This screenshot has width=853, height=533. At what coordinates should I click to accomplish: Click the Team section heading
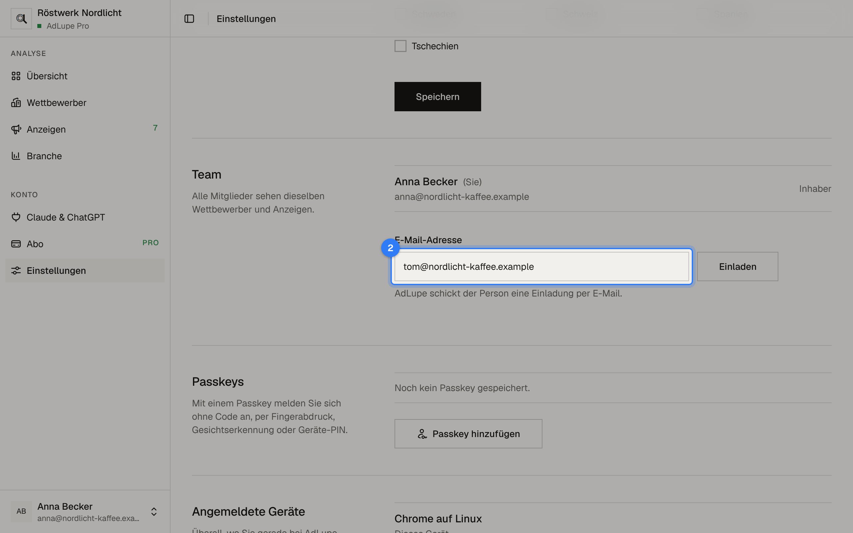207,175
